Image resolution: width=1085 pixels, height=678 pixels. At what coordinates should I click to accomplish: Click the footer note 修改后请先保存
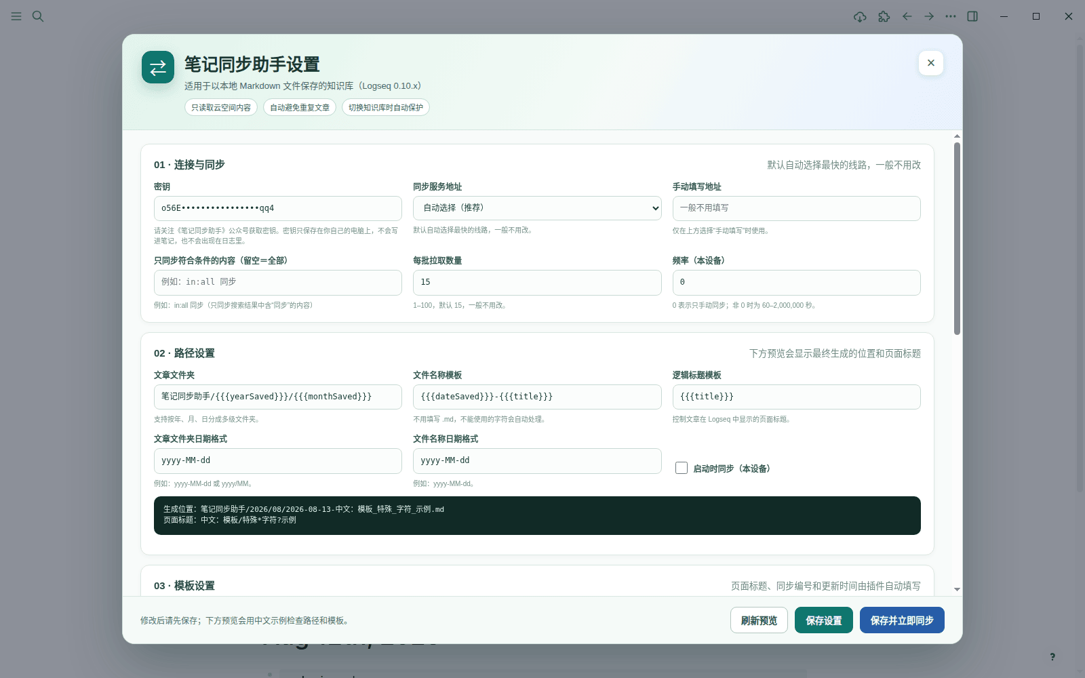point(245,620)
